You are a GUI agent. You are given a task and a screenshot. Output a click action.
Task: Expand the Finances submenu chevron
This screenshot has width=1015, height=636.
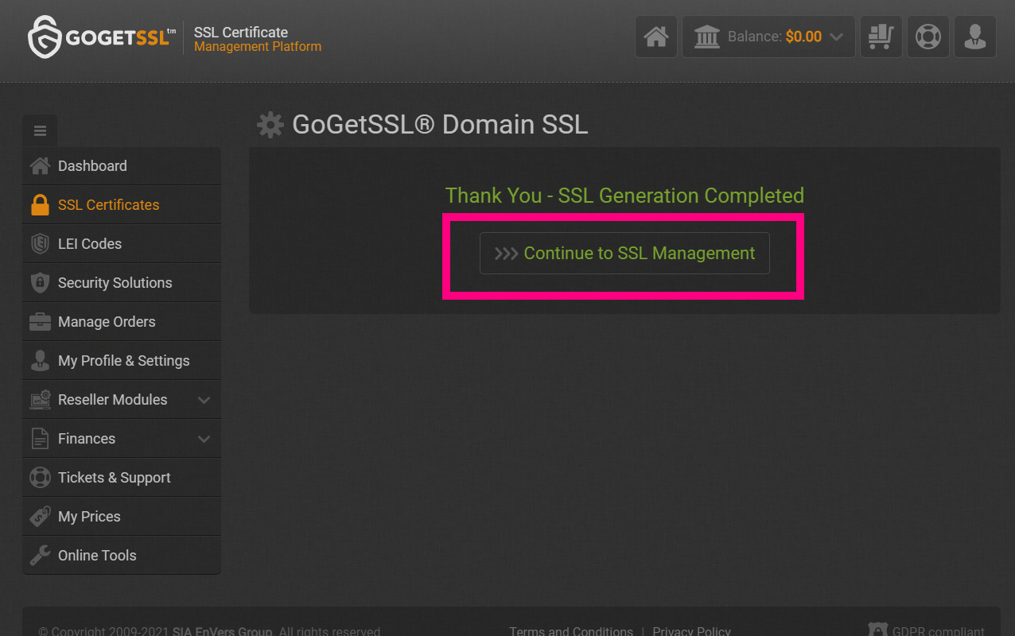tap(204, 439)
